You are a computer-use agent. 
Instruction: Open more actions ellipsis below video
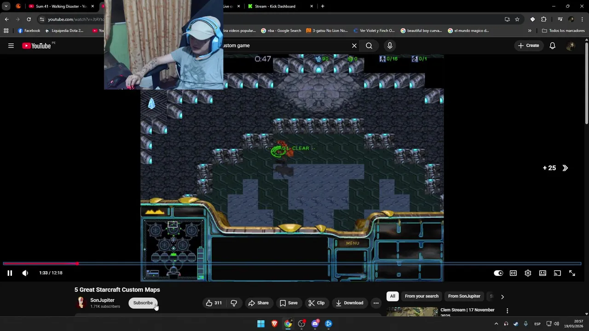376,303
